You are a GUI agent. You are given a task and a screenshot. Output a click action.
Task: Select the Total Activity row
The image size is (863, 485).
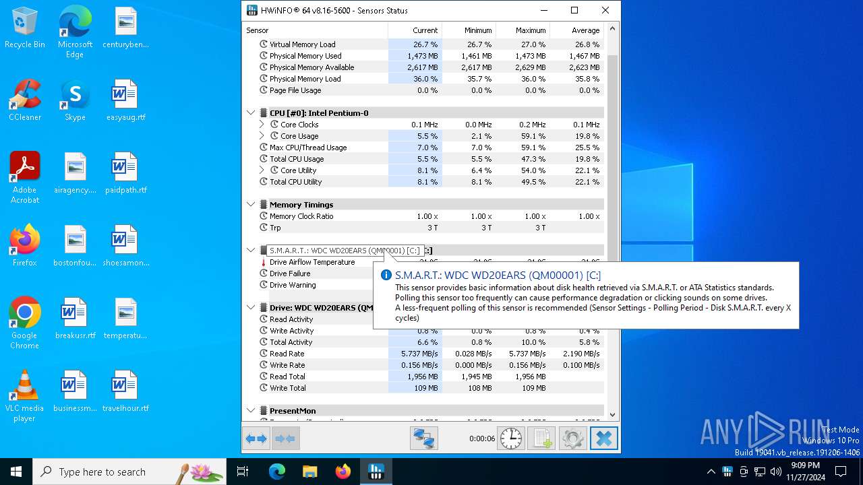click(425, 342)
